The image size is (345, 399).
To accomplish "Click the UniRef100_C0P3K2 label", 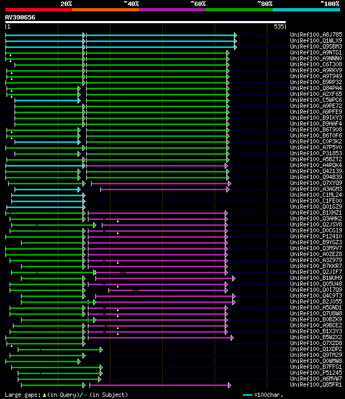I will (x=316, y=141).
